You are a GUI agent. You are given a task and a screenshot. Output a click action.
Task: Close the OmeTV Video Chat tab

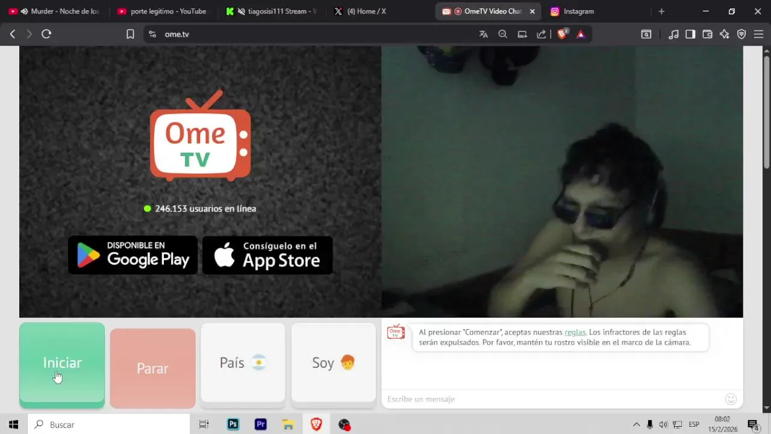532,11
